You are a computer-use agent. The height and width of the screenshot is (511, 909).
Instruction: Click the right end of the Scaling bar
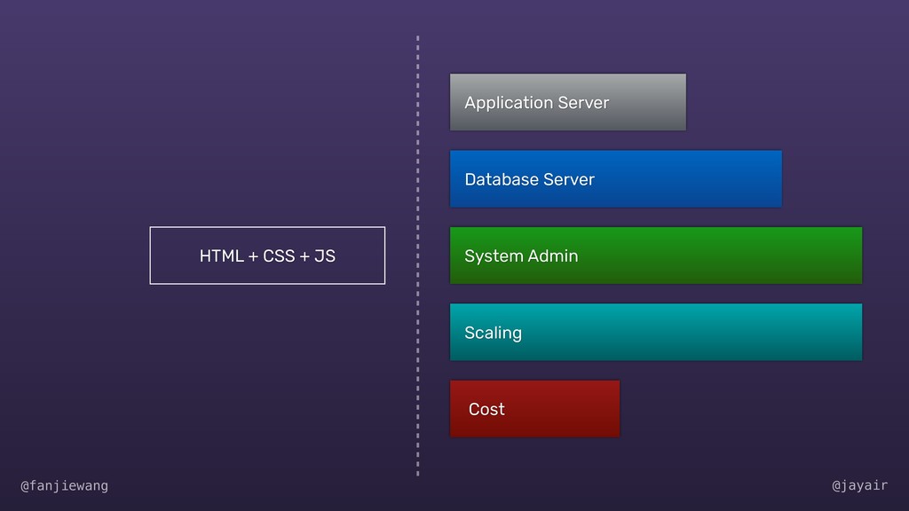[850, 332]
